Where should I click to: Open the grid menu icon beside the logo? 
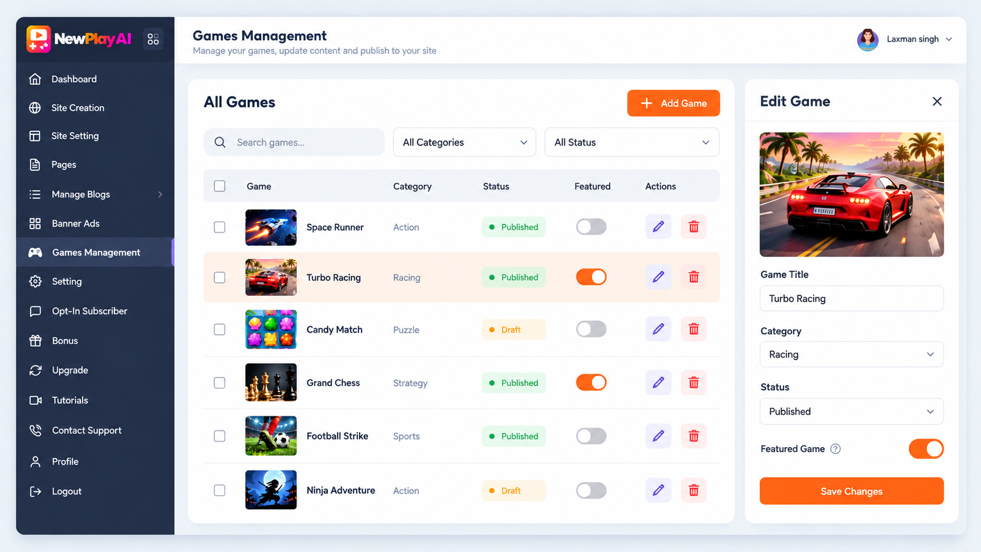(x=153, y=39)
